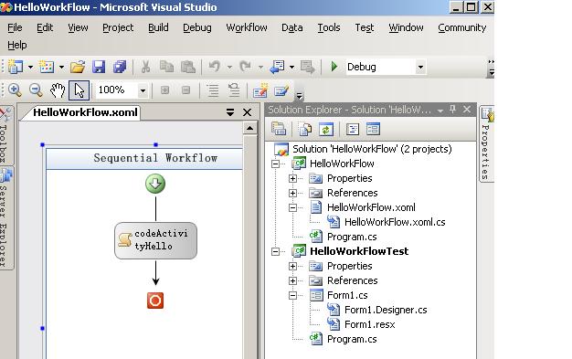This screenshot has width=572, height=359.
Task: Click the Solution Explorer Properties icon
Action: [279, 129]
